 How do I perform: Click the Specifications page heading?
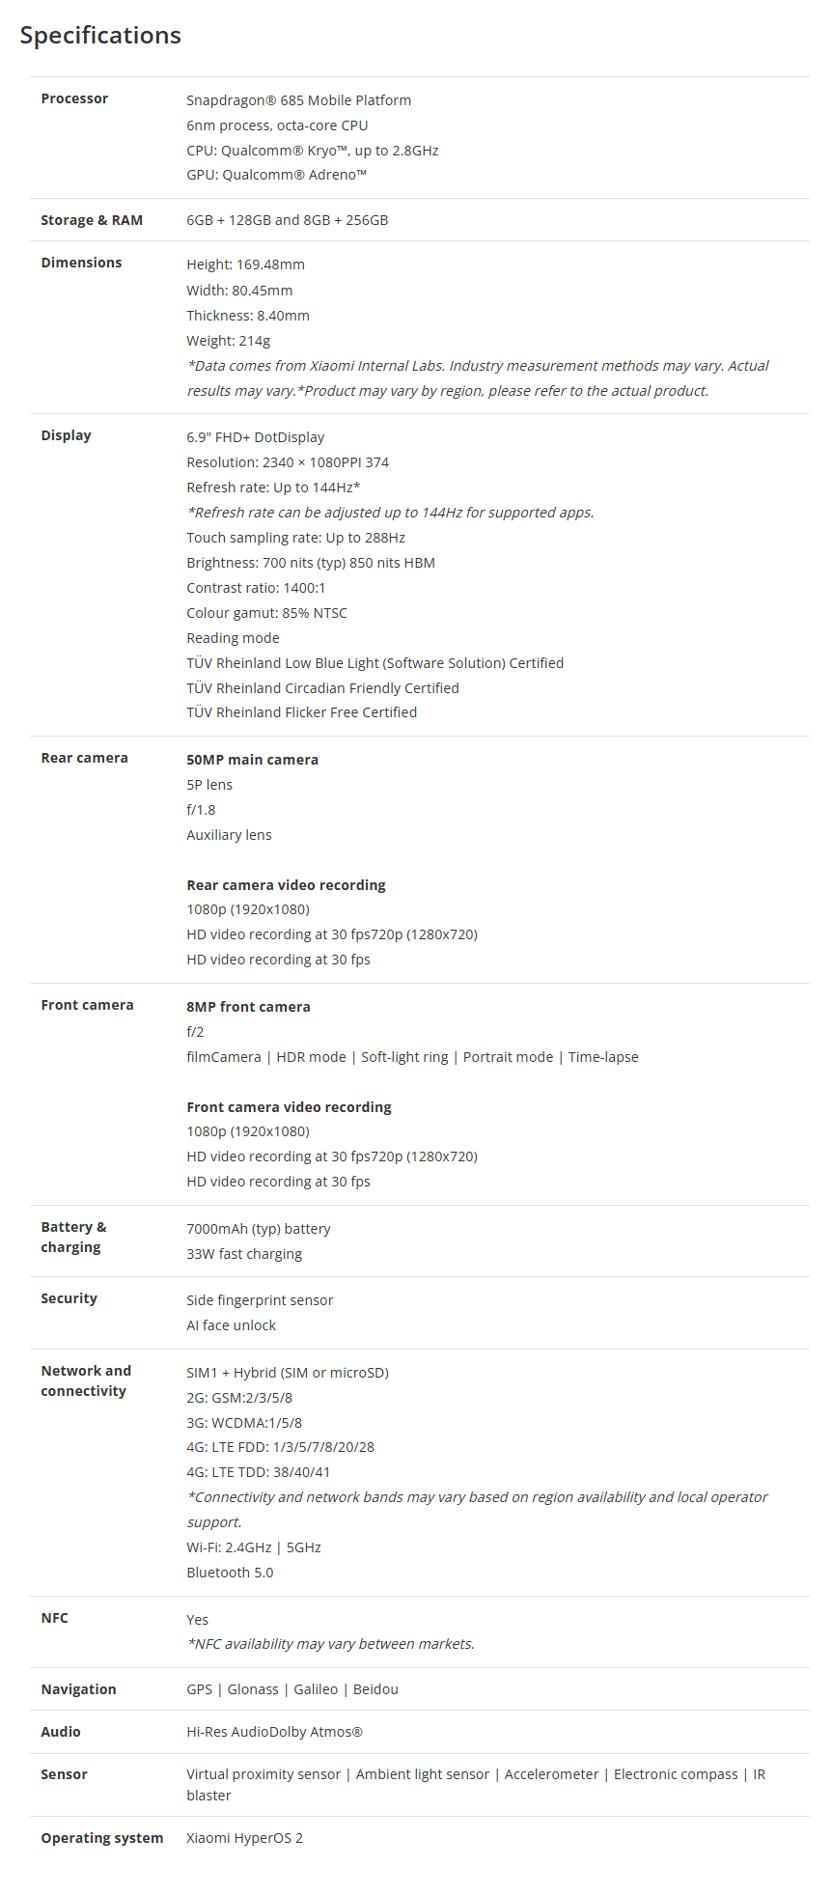[x=100, y=36]
